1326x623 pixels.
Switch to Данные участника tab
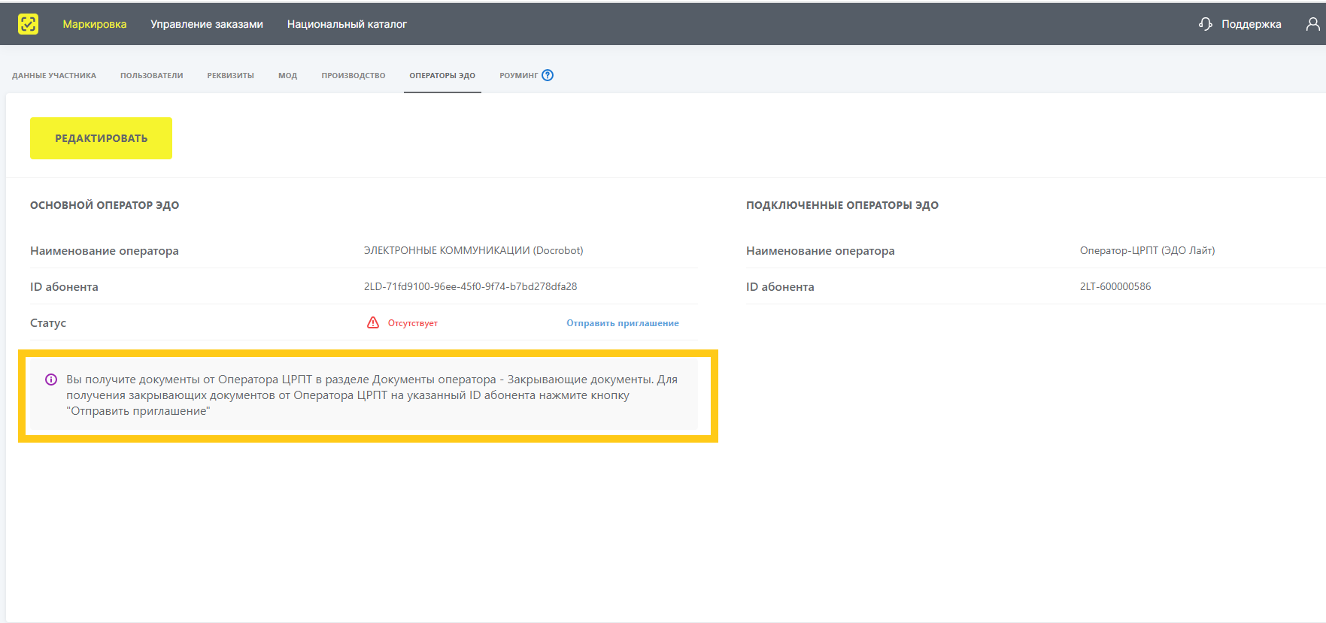[x=54, y=75]
